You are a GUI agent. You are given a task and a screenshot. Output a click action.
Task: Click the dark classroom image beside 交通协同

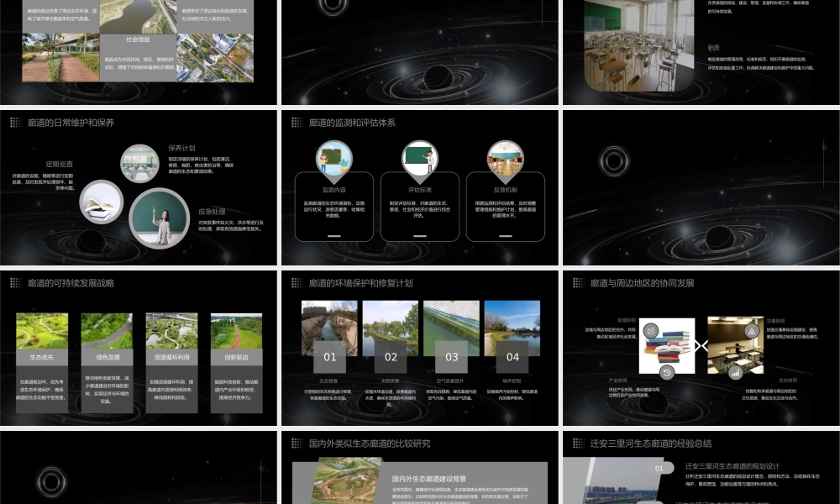[x=736, y=345]
